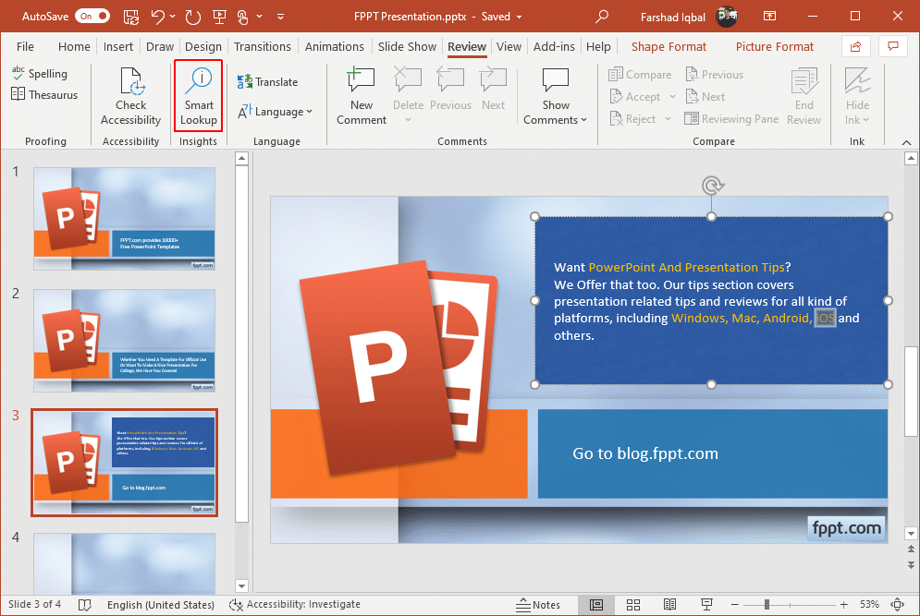Open the Thesaurus

click(x=44, y=94)
